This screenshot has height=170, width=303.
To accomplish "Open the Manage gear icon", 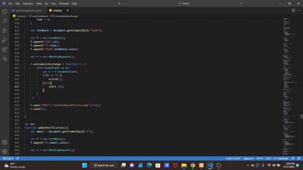I will click(5, 152).
